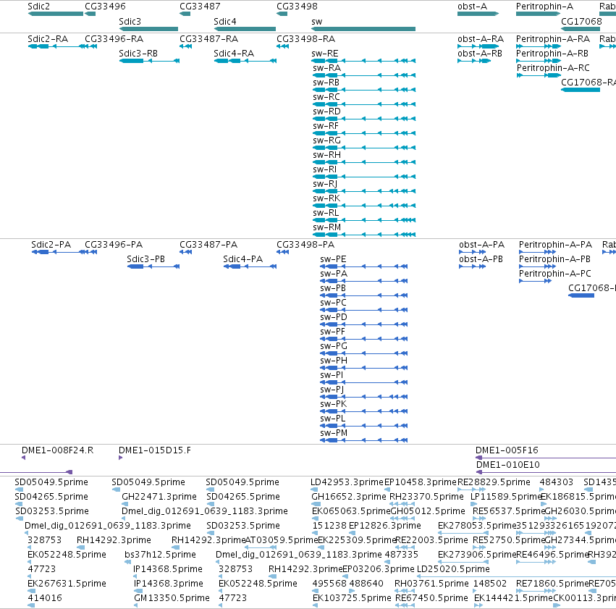Select the Sdic3-PB protein glyph
616x609 pixels.
153,266
